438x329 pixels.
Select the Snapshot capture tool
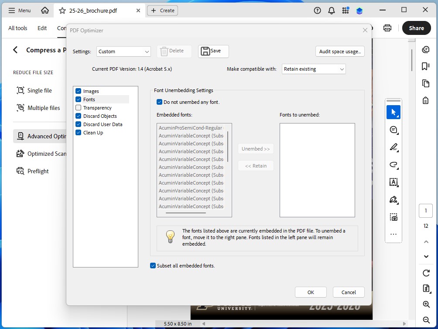click(394, 217)
